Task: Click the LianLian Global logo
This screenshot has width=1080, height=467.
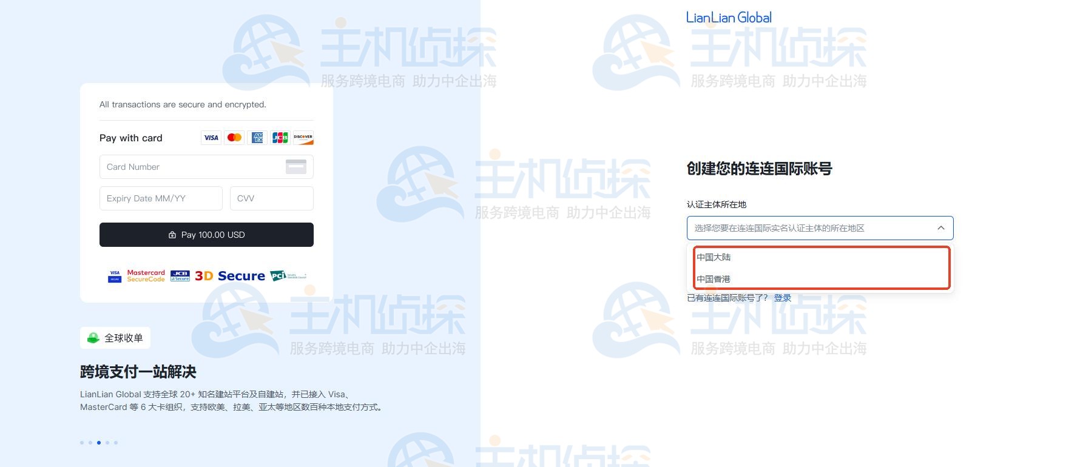Action: (x=729, y=17)
